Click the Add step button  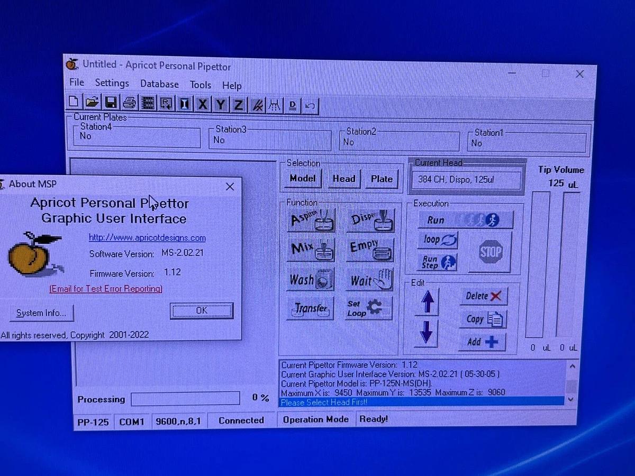[482, 342]
